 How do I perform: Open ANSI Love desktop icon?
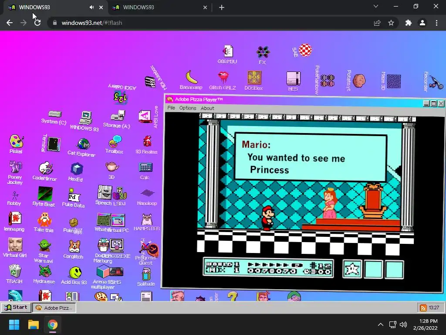pos(145,116)
